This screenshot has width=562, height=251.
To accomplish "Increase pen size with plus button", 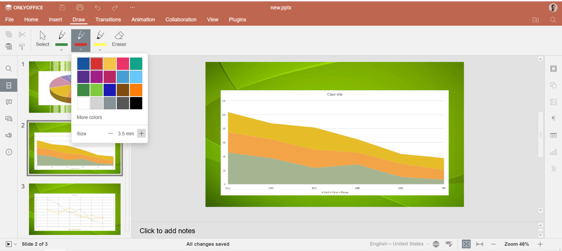I will click(141, 133).
